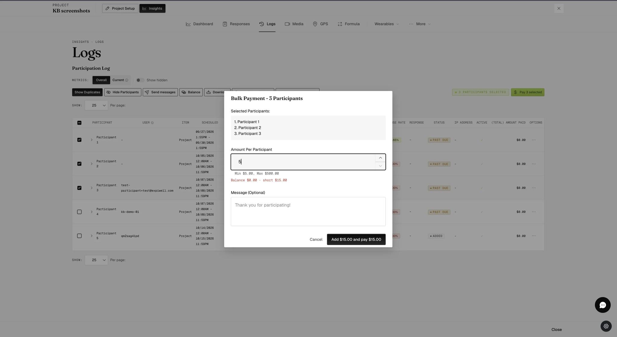The height and width of the screenshot is (337, 617).
Task: Uncheck the Participant 2 checkbox
Action: [x=79, y=164]
